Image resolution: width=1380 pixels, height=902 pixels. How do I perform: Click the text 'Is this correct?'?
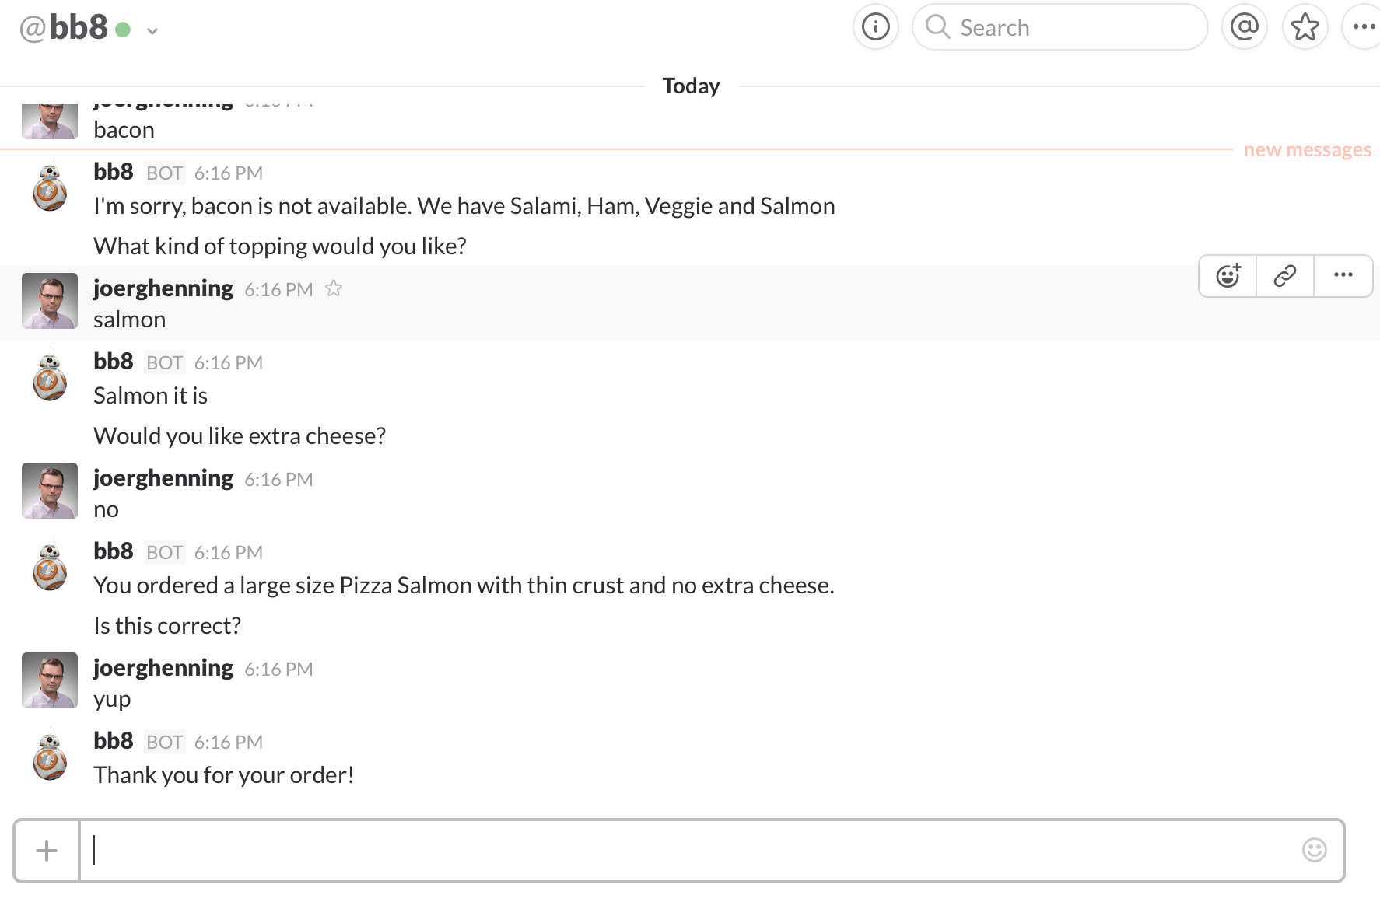click(167, 626)
